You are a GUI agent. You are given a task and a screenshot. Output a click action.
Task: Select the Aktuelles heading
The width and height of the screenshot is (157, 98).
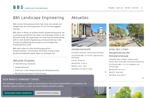(80, 18)
